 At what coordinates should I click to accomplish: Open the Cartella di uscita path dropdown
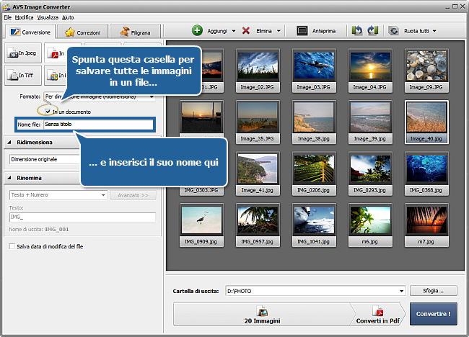click(x=400, y=291)
